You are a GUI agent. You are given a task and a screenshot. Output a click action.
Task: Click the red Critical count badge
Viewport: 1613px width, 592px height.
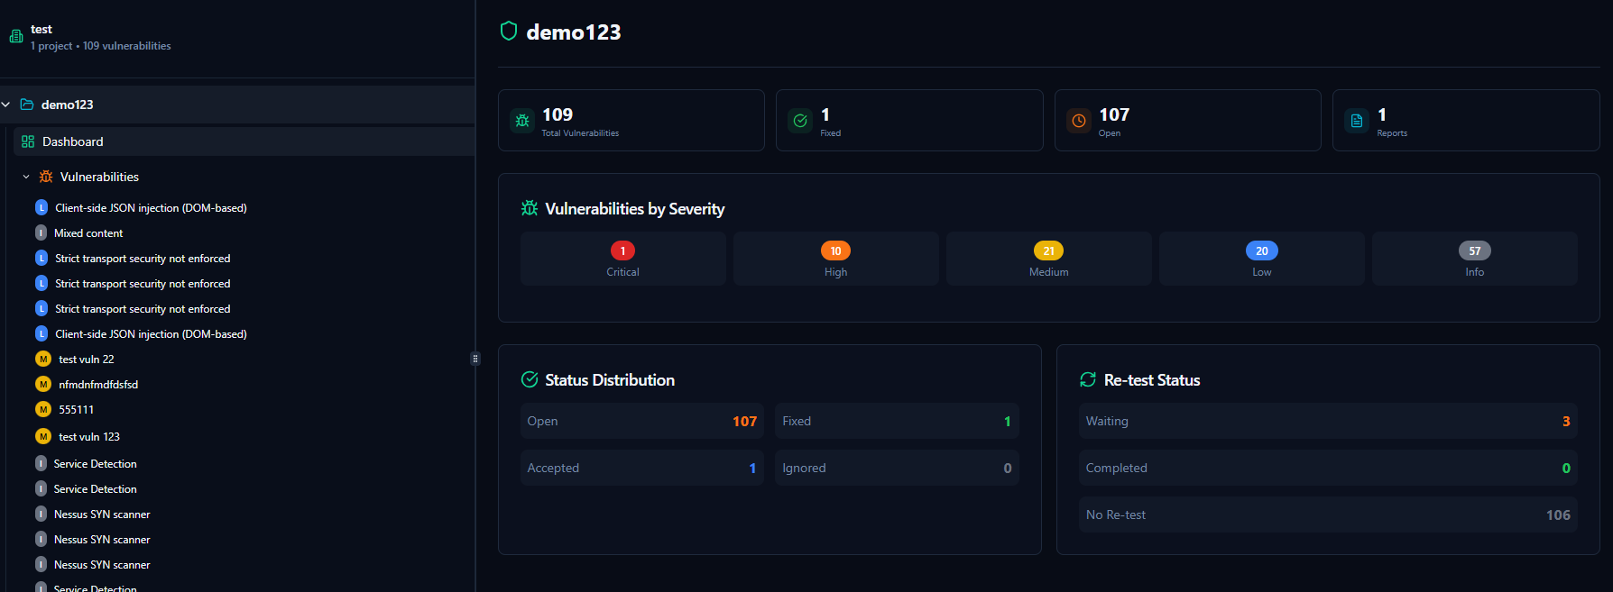(x=622, y=250)
